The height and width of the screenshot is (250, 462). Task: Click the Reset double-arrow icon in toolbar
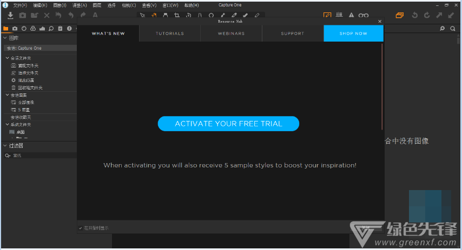pyautogui.click(x=58, y=15)
